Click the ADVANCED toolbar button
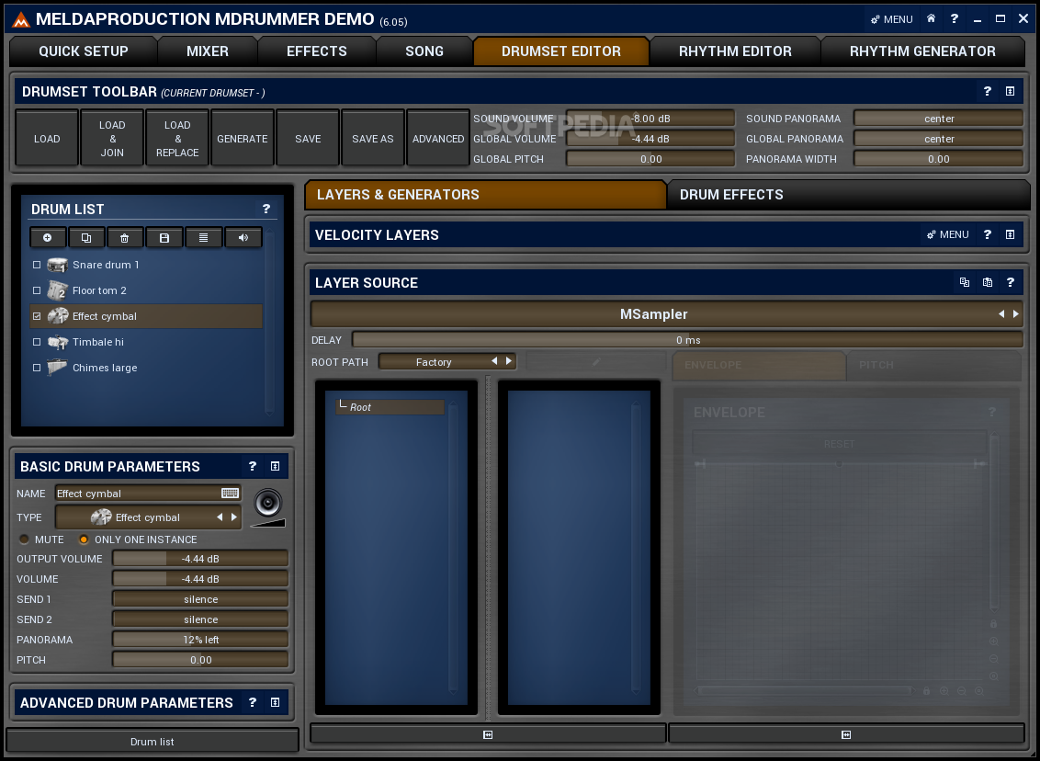Image resolution: width=1040 pixels, height=761 pixels. pos(437,138)
